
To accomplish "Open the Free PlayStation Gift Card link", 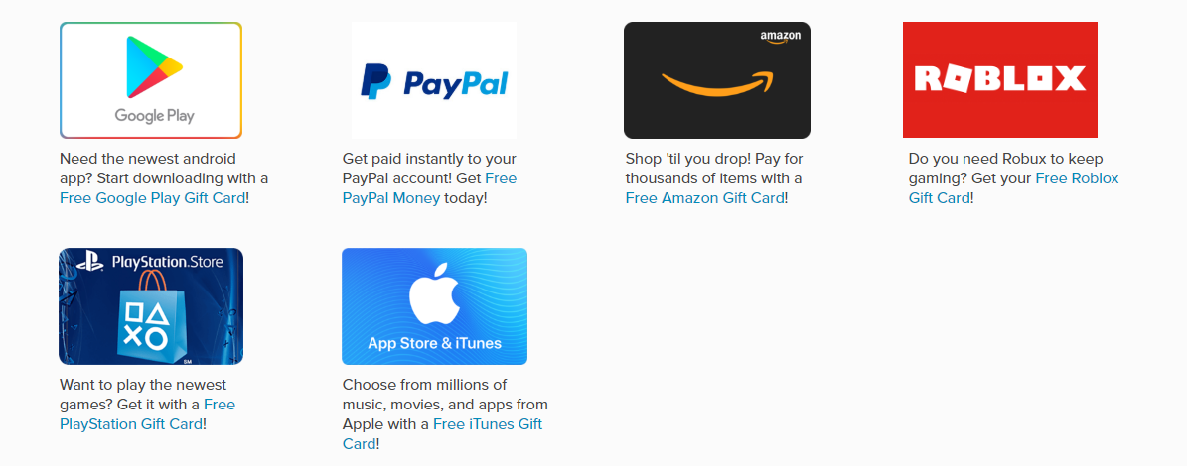I will coord(148,413).
